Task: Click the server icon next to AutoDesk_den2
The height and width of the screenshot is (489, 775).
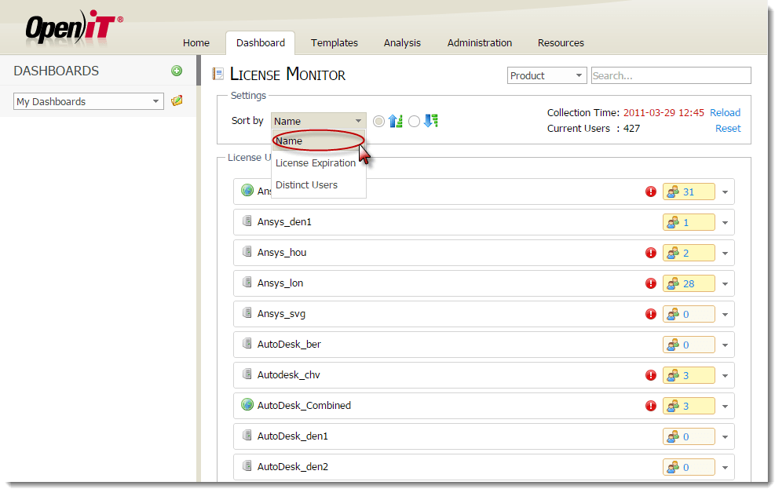Action: tap(247, 465)
